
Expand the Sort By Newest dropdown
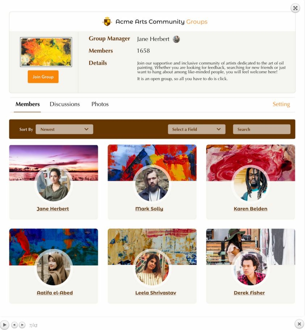click(x=64, y=129)
